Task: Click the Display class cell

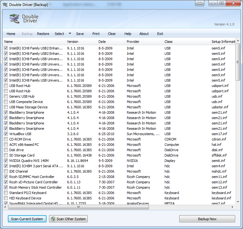Action: [170, 161]
